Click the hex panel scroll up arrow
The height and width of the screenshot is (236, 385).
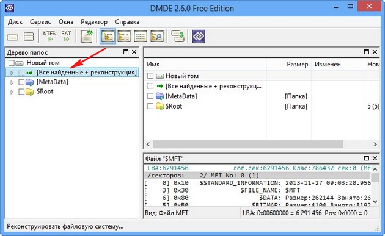375,169
